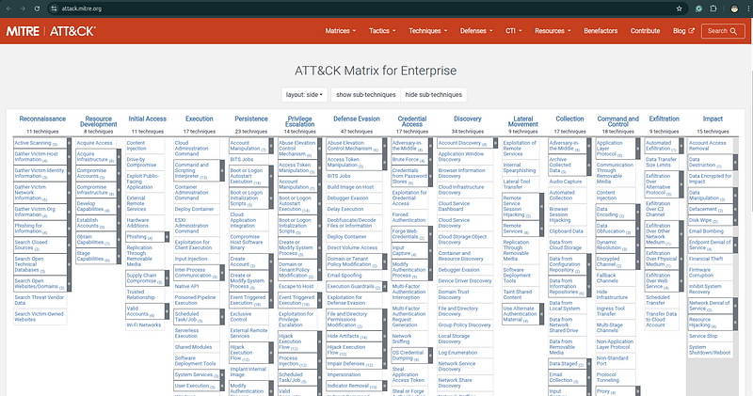Open the CTI dropdown menu

click(513, 31)
